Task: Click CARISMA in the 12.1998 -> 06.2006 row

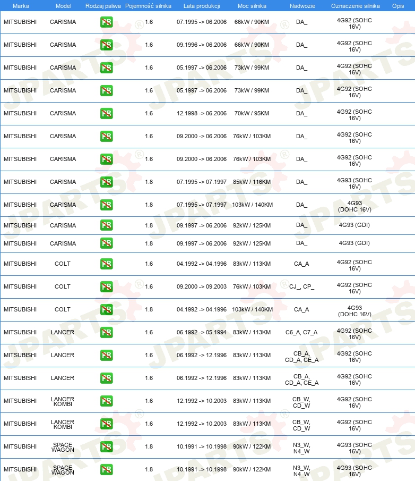Action: [63, 114]
